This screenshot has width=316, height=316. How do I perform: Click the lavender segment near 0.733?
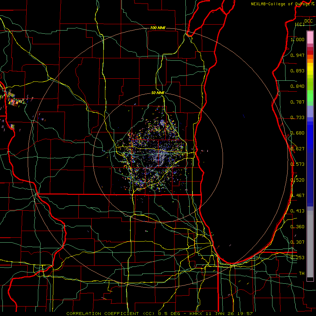tap(310, 111)
